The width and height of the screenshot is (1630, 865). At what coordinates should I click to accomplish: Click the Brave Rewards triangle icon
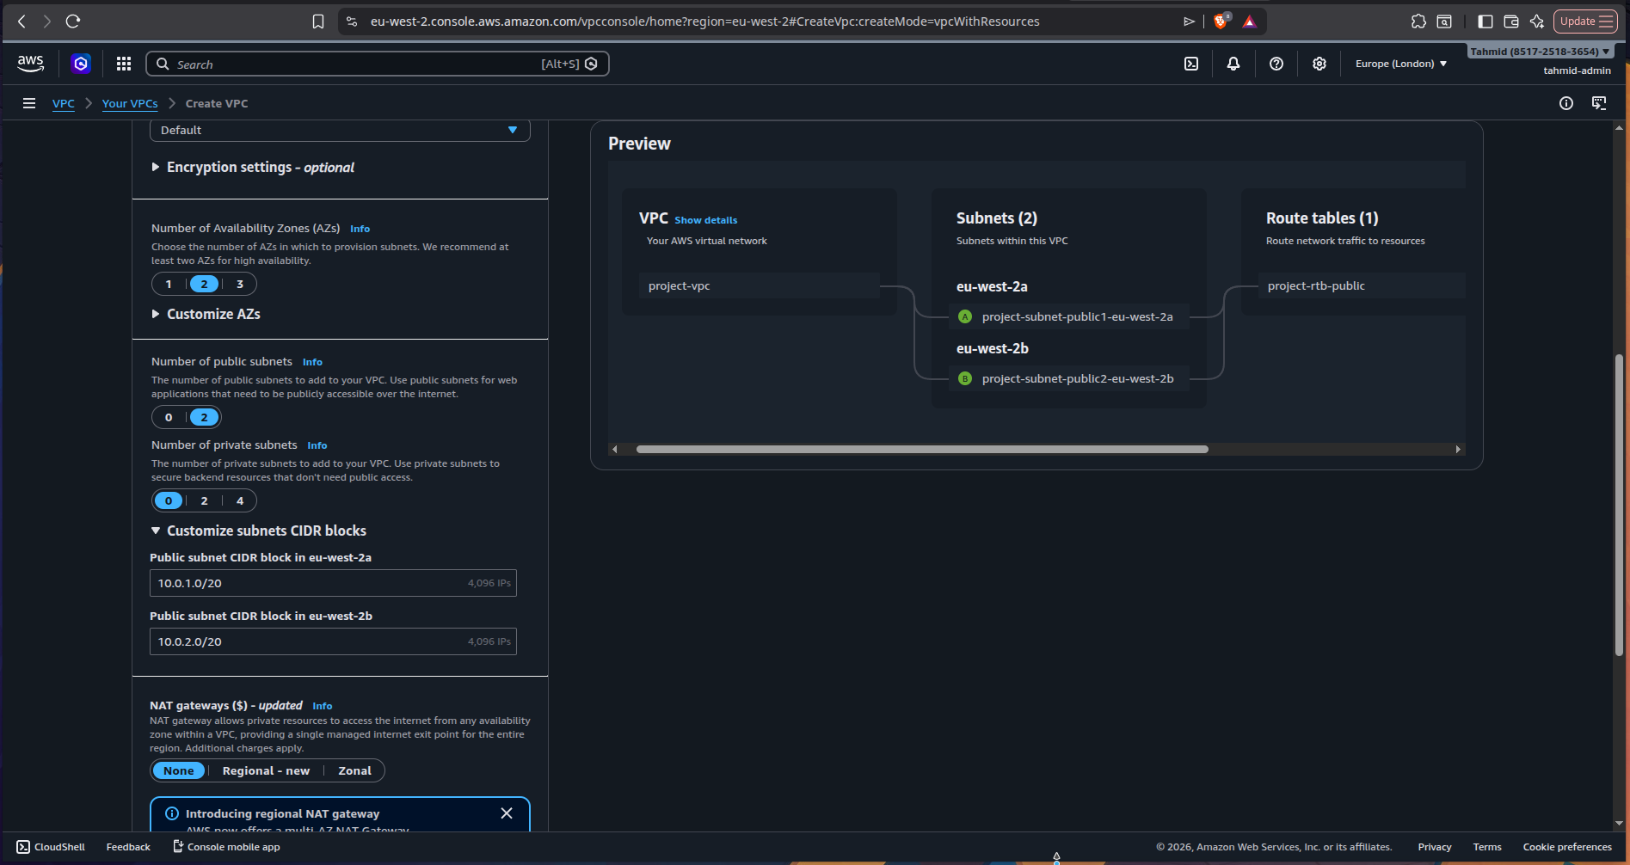click(x=1250, y=21)
